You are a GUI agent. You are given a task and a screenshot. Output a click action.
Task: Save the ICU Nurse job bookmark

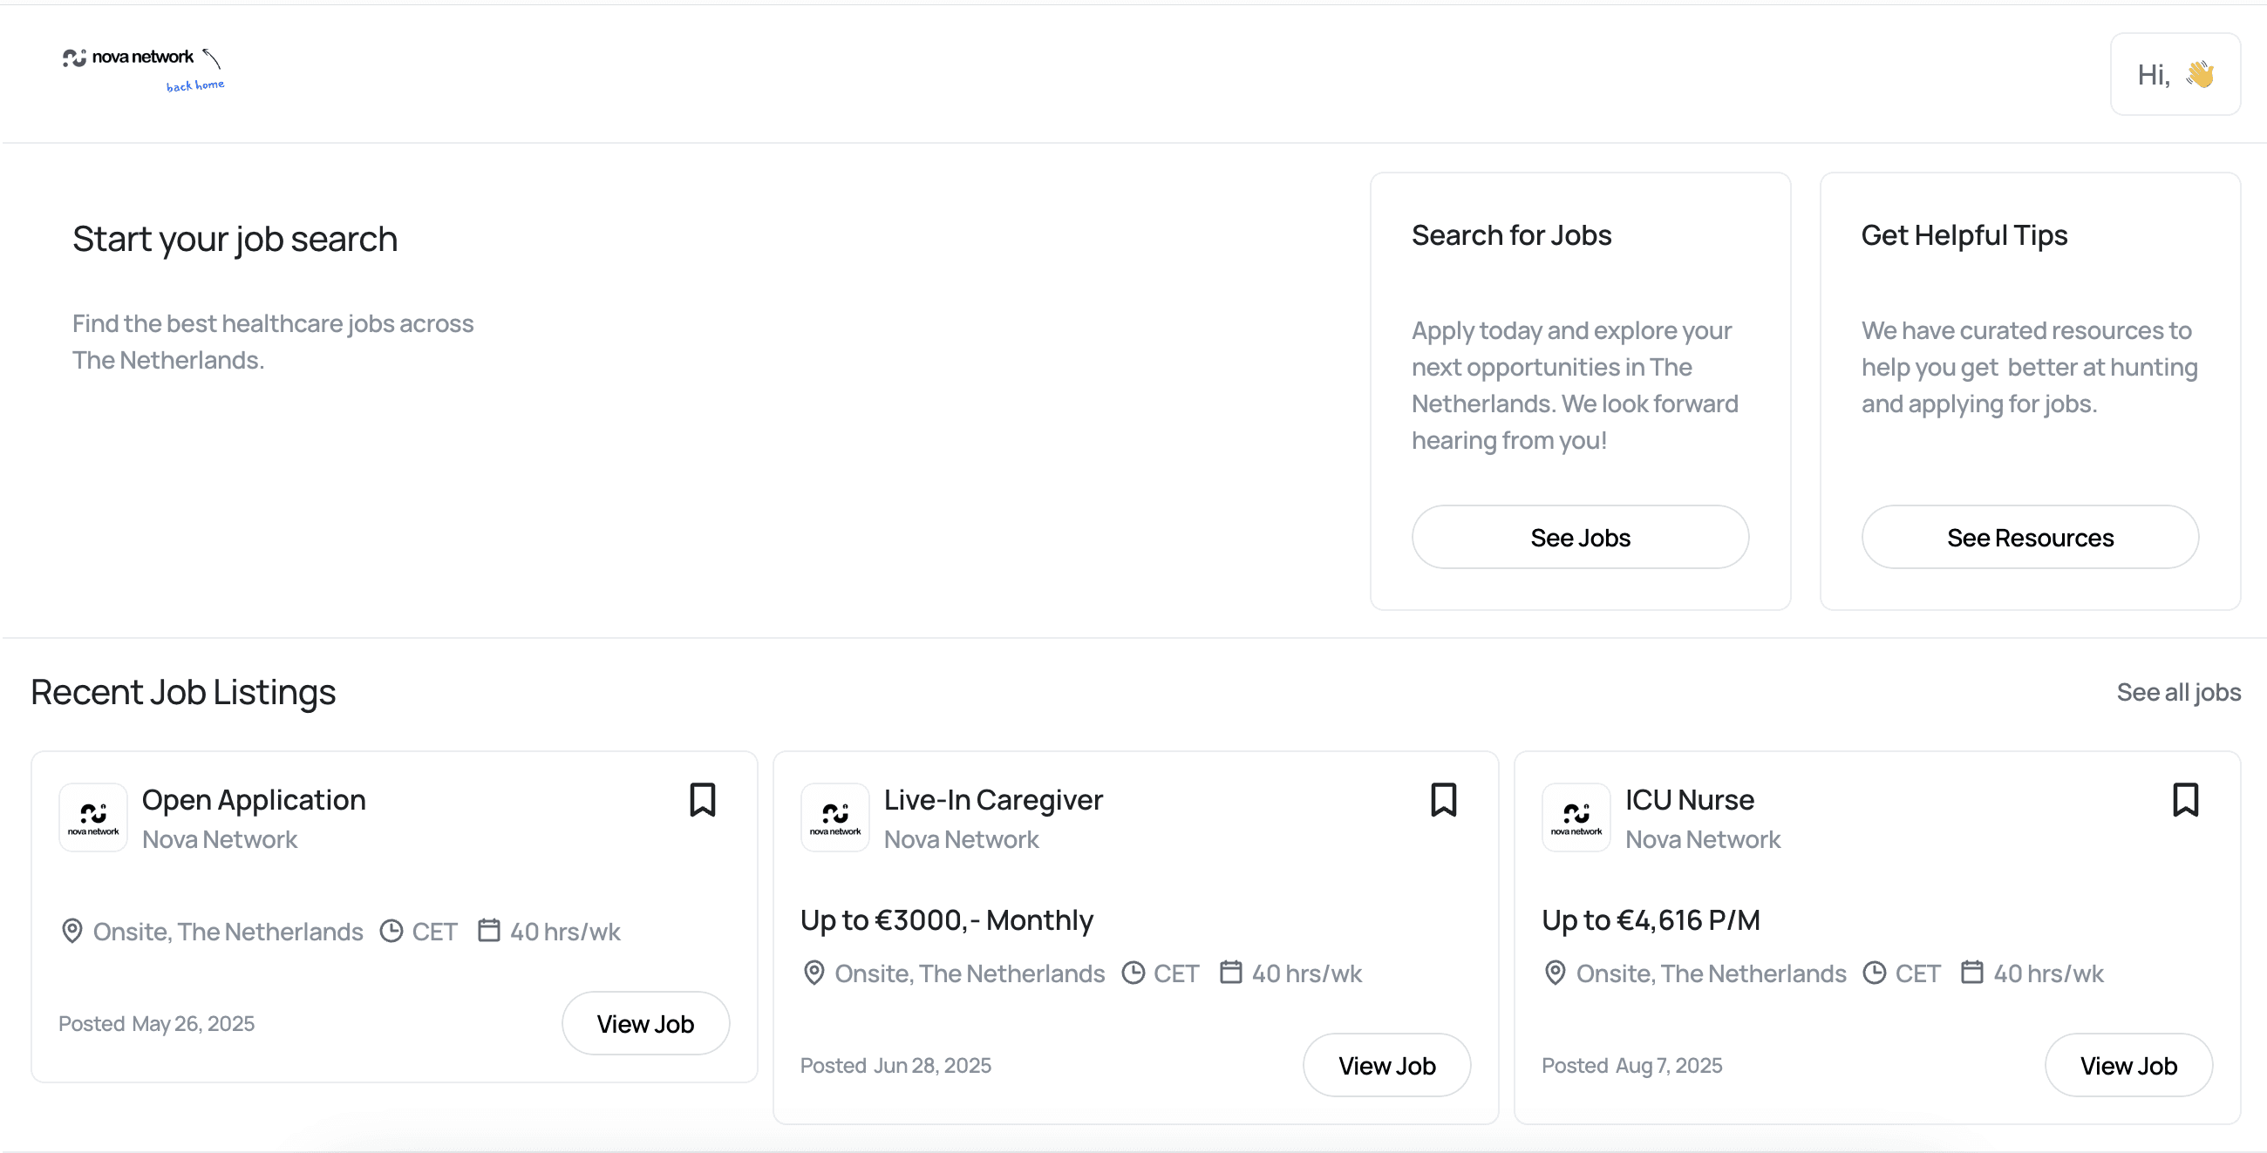coord(2185,800)
